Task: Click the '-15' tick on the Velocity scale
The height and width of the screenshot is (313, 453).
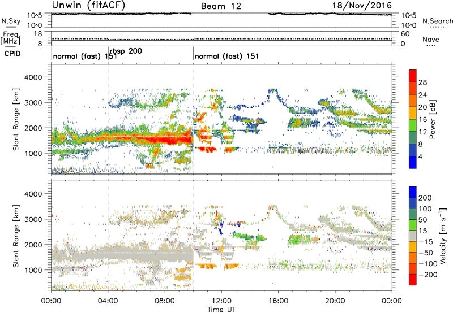Action: pyautogui.click(x=426, y=241)
